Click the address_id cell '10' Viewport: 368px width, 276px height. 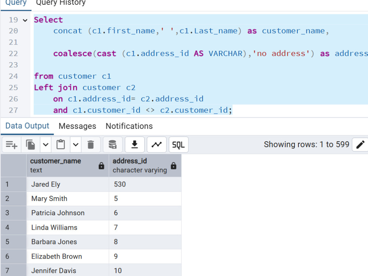145,270
